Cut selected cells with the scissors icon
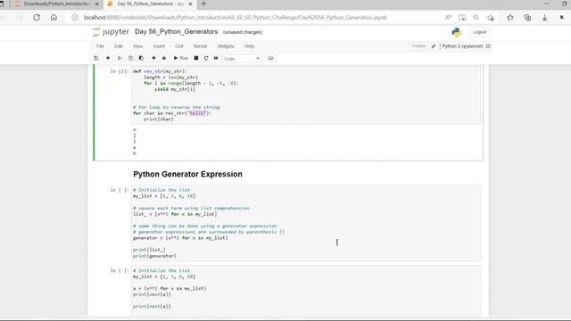The image size is (571, 321). (120, 58)
